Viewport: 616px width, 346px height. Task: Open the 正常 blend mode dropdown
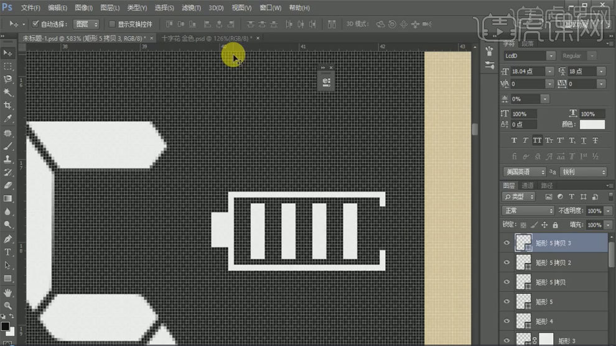pos(528,211)
